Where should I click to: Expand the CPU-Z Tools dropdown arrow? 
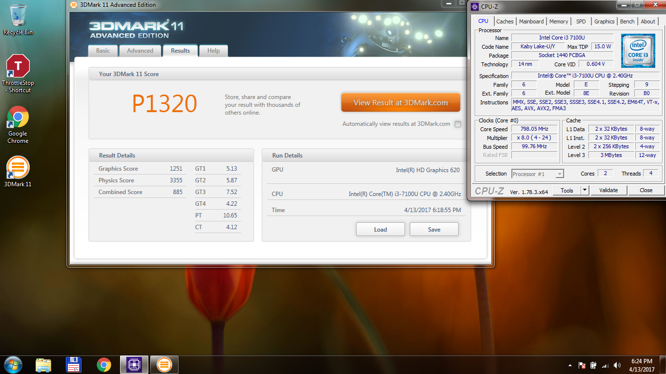click(585, 190)
